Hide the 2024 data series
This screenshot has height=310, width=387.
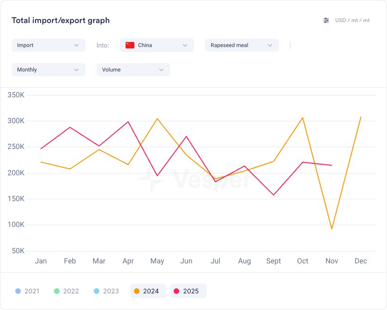coord(148,291)
